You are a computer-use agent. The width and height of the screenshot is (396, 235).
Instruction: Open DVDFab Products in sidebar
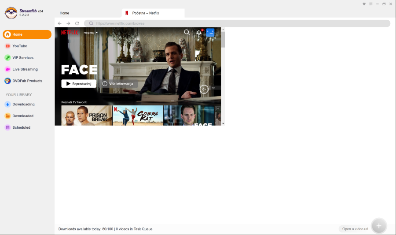[x=27, y=81]
